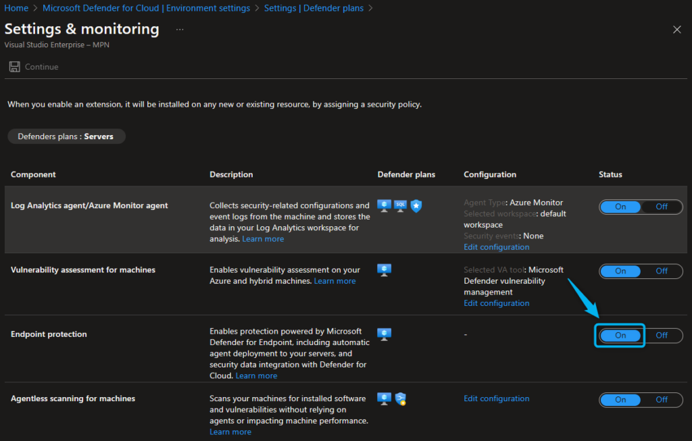Click the Defenders plans : Servers filter pill

[66, 136]
